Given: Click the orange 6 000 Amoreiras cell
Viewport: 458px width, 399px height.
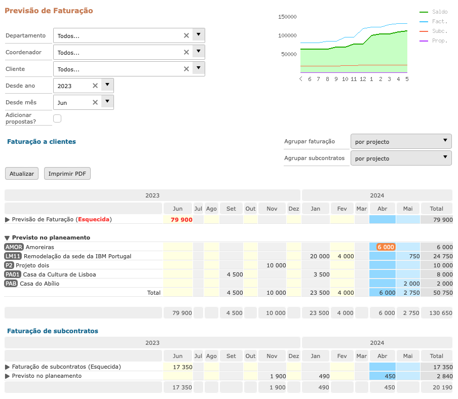Looking at the screenshot, I should (385, 247).
